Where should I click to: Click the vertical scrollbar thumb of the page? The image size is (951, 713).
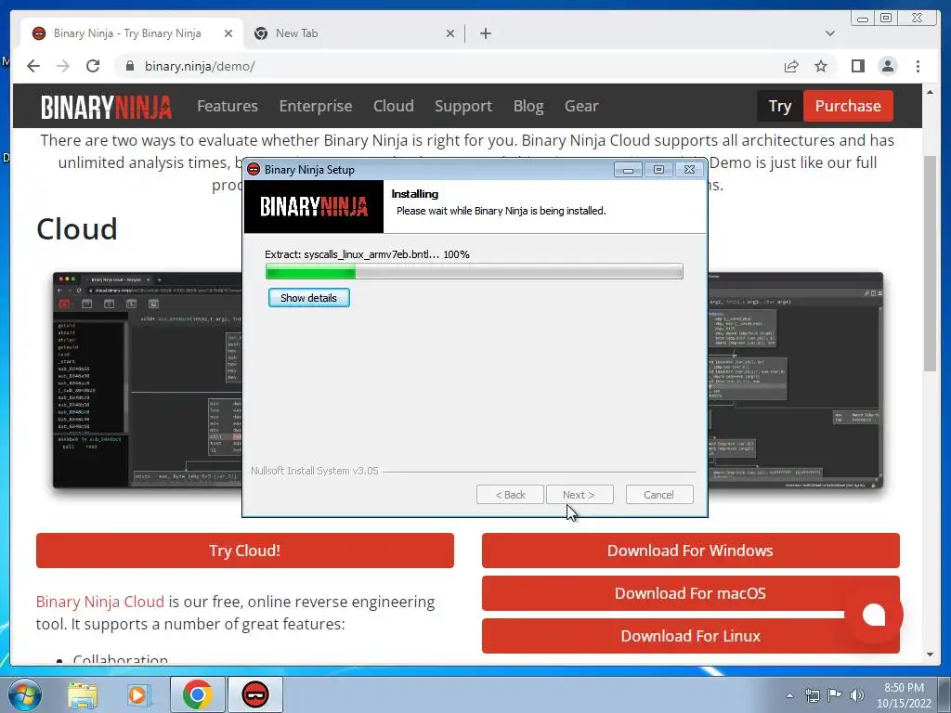(930, 264)
